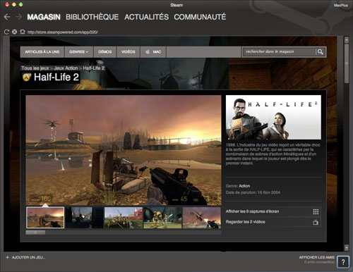This screenshot has width=353, height=272.
Task: Open the BIBLIOTHÈQUE tab
Action: tap(92, 17)
